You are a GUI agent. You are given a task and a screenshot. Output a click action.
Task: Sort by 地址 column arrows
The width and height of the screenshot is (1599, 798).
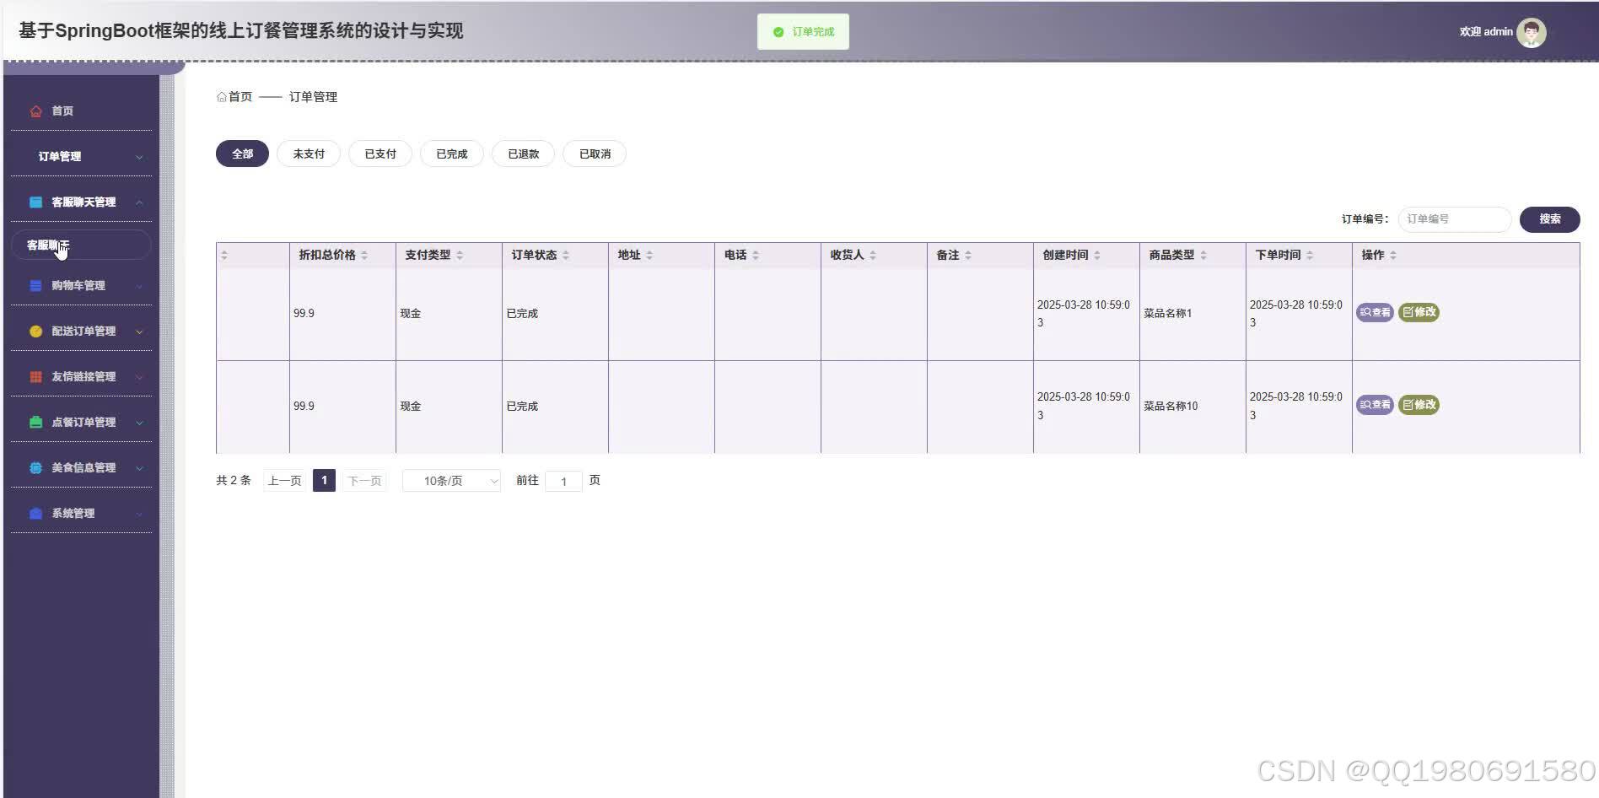649,256
